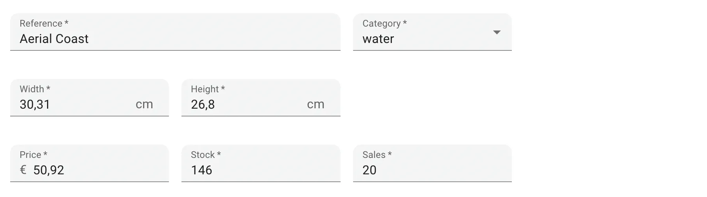Screen dimensions: 707x197
Task: Click the Aerial Coast text value
Action: pos(54,39)
